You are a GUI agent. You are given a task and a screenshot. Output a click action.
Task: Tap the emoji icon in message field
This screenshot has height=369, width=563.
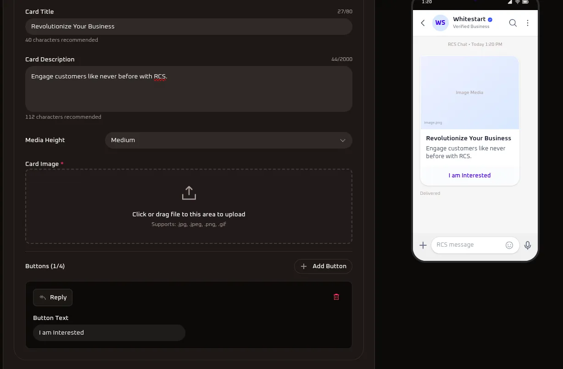[509, 245]
